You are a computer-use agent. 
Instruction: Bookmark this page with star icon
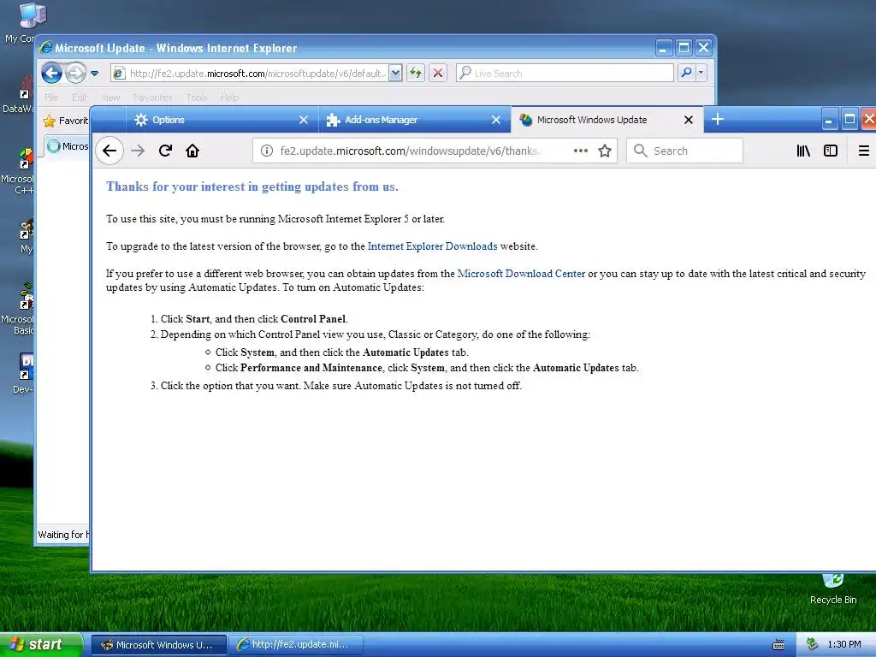[605, 151]
